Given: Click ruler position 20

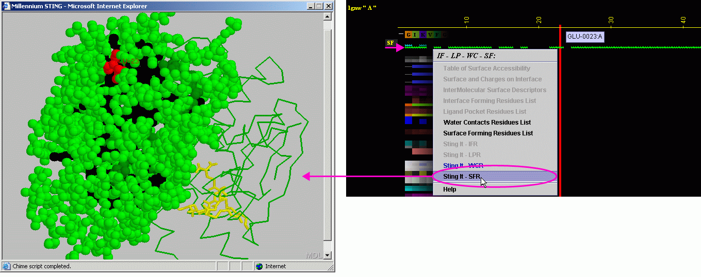Looking at the screenshot, I should (539, 20).
